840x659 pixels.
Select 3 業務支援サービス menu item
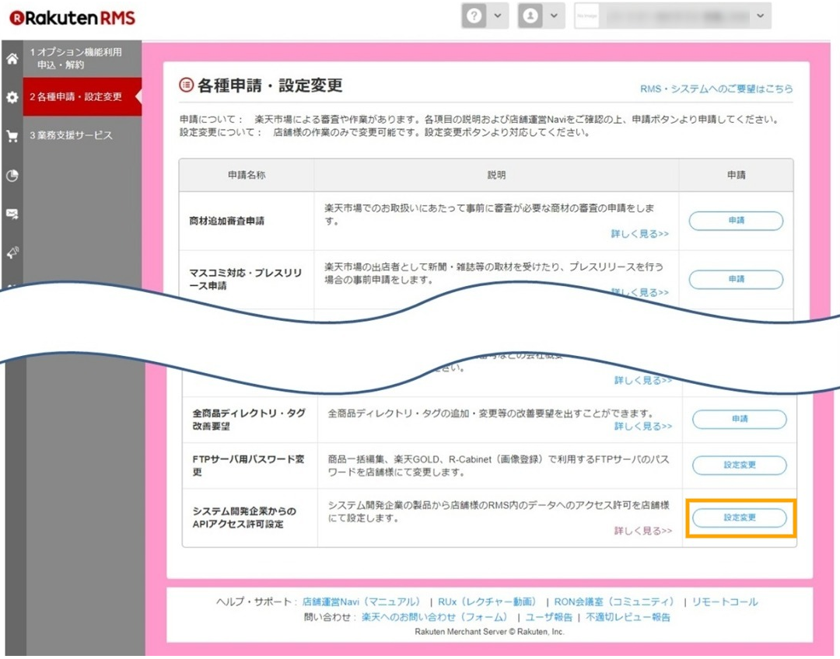coord(82,135)
